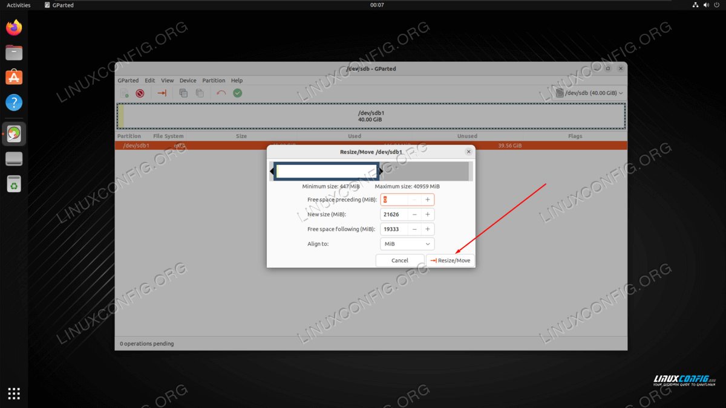This screenshot has width=726, height=408.
Task: Decrease New size with minus button
Action: 414,215
